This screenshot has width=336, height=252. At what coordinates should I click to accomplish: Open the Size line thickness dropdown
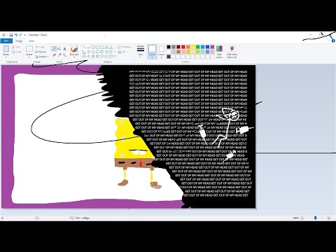click(141, 51)
